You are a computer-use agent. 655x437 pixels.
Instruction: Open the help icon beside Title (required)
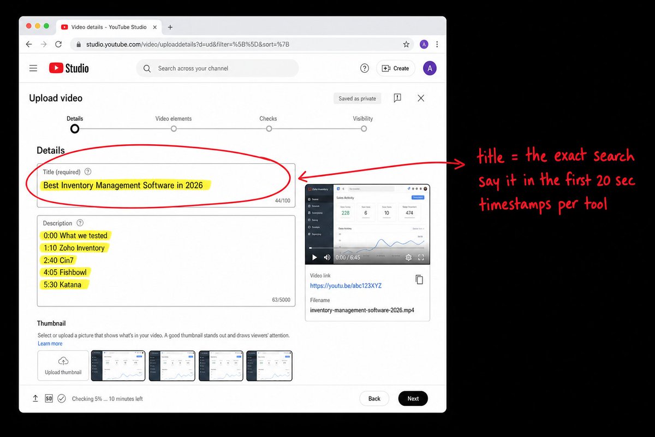click(x=88, y=172)
